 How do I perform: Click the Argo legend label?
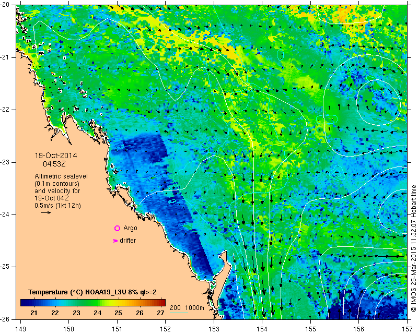click(130, 228)
